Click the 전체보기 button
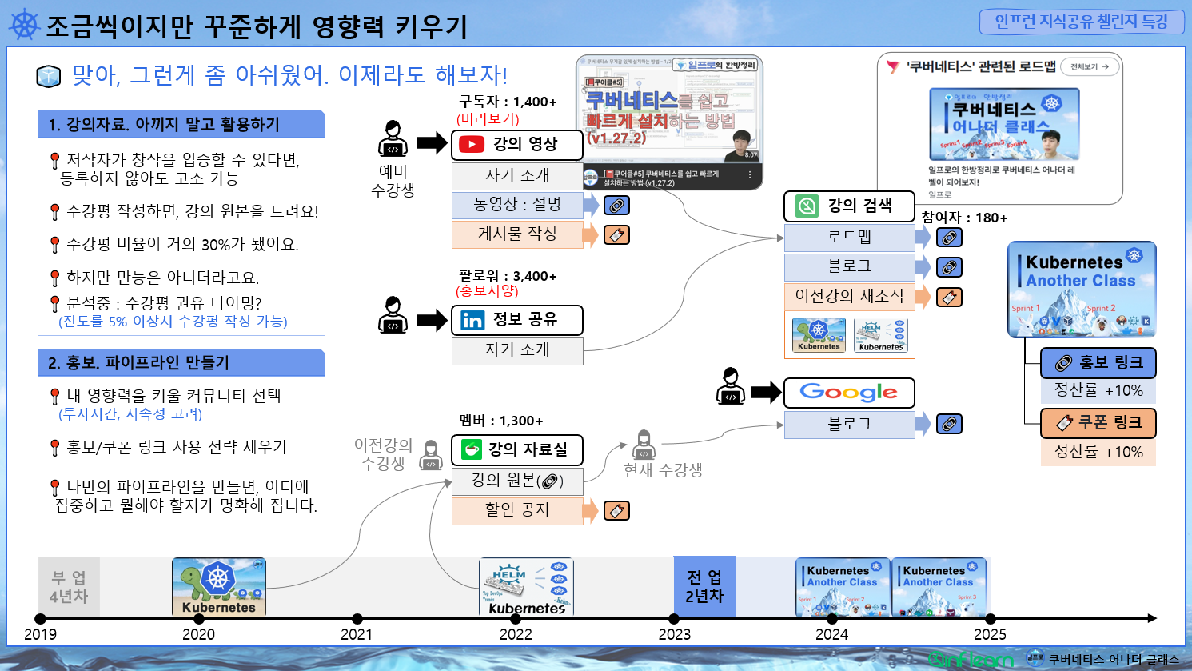This screenshot has height=671, width=1192. pos(1090,66)
